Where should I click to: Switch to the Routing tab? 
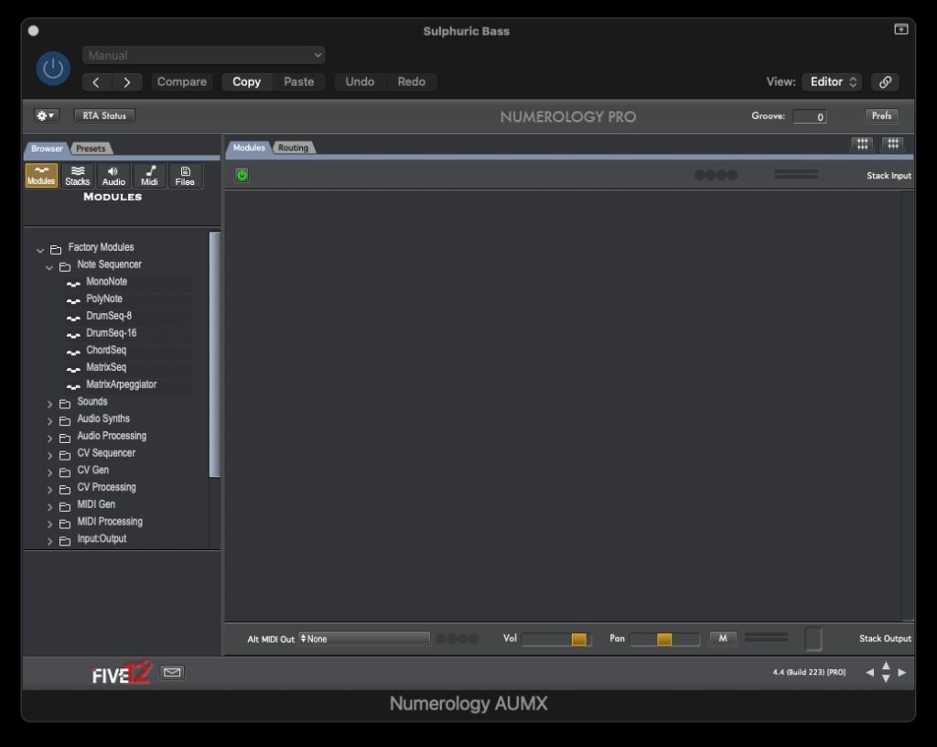tap(294, 147)
